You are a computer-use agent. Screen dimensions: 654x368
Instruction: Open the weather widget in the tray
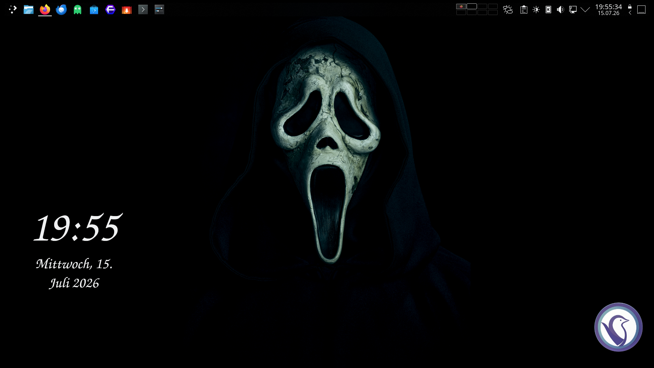pyautogui.click(x=508, y=10)
